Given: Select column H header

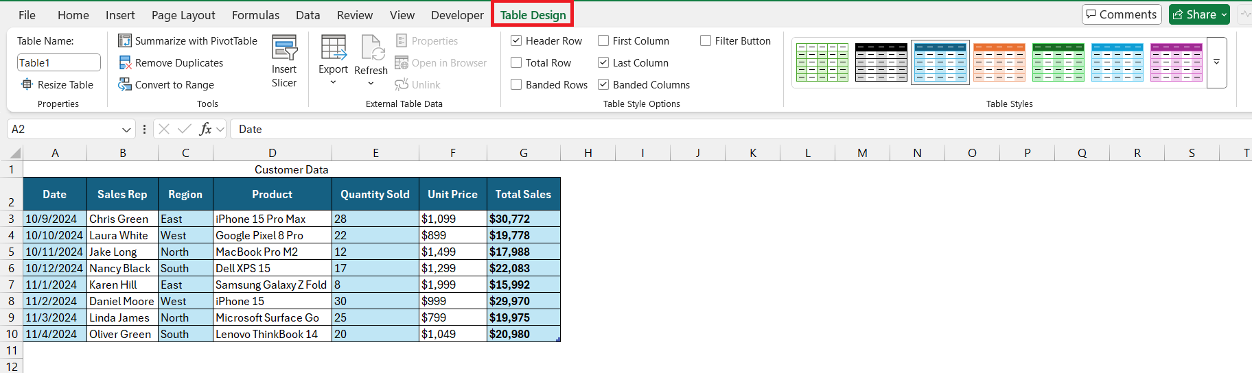Looking at the screenshot, I should point(588,153).
